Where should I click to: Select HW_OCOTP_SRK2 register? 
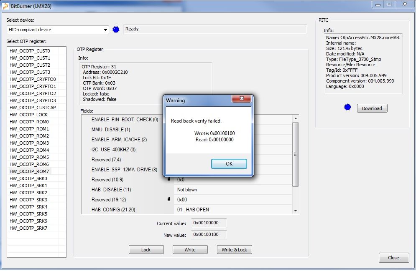click(28, 193)
